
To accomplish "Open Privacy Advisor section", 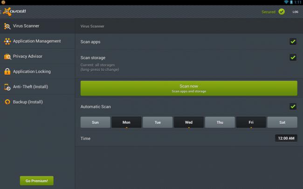I will pyautogui.click(x=37, y=56).
